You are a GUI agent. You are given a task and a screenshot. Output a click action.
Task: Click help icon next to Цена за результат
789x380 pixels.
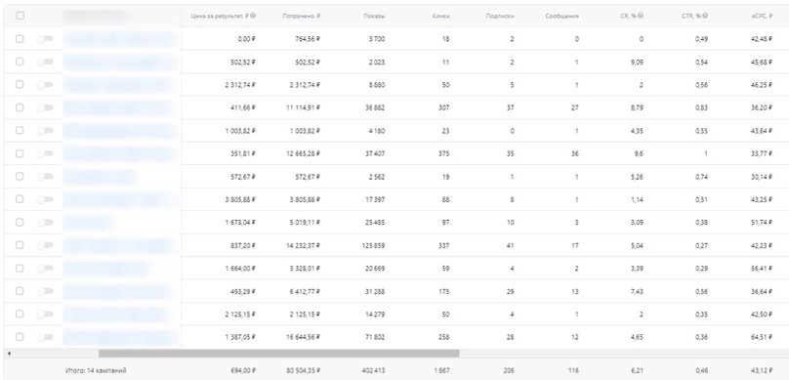coord(253,16)
